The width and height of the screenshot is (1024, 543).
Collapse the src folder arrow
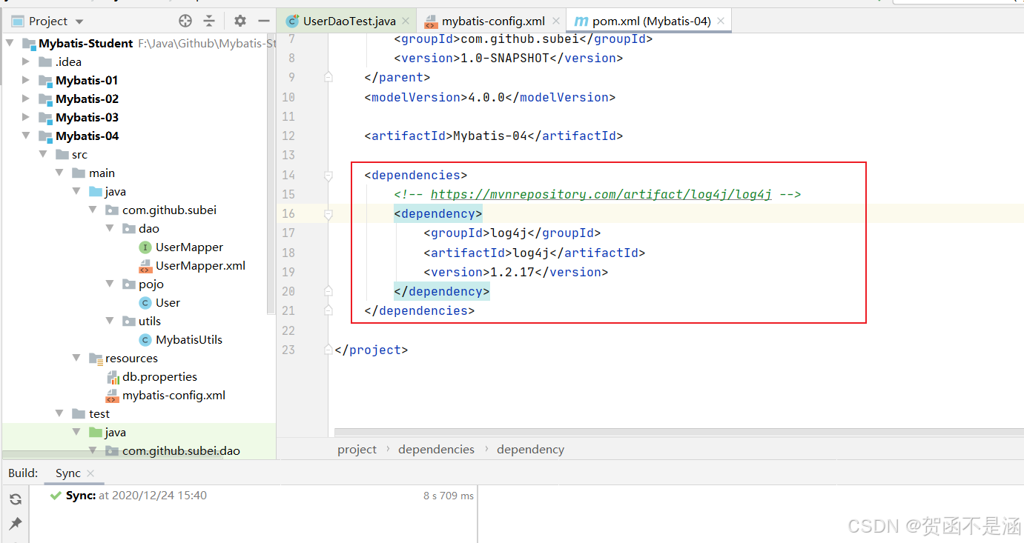(42, 154)
